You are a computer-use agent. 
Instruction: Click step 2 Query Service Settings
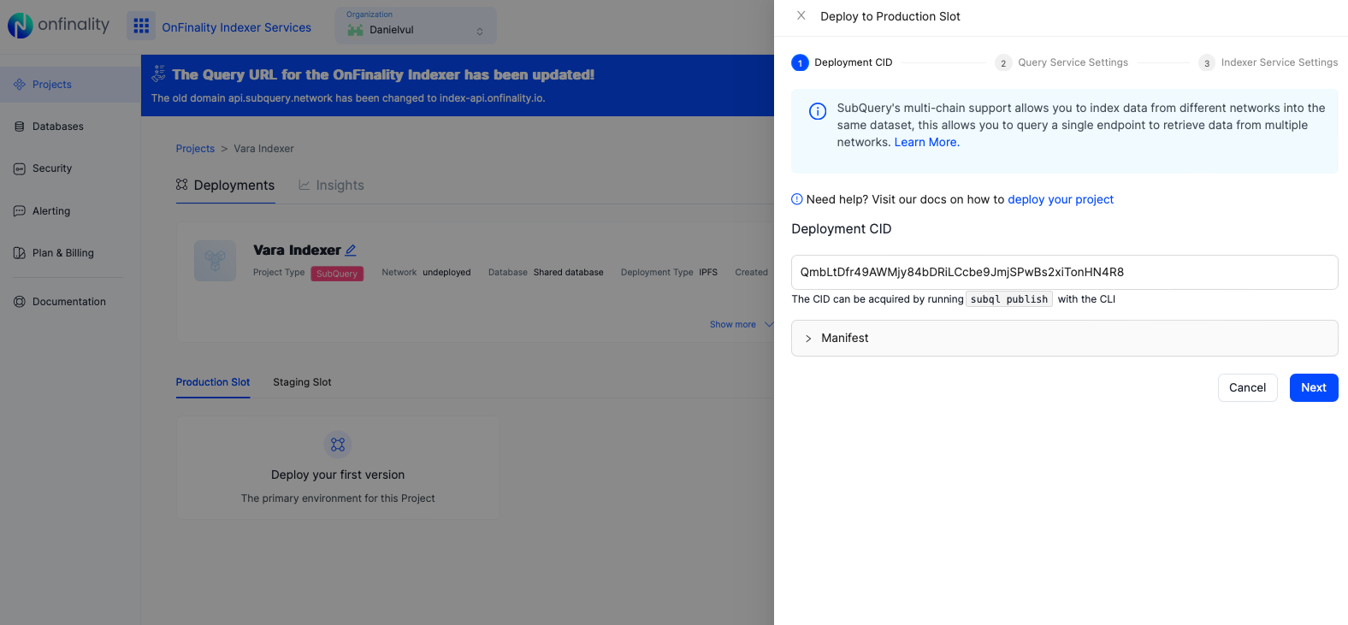[x=1061, y=62]
